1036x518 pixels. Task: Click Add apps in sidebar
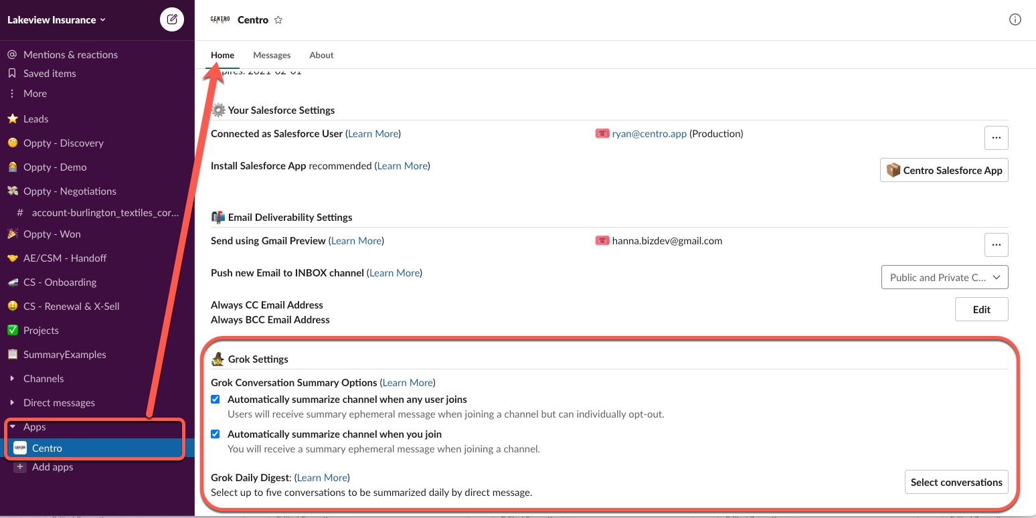click(x=53, y=467)
